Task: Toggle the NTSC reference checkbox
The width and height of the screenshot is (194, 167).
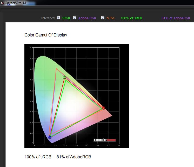Action: coord(103,18)
